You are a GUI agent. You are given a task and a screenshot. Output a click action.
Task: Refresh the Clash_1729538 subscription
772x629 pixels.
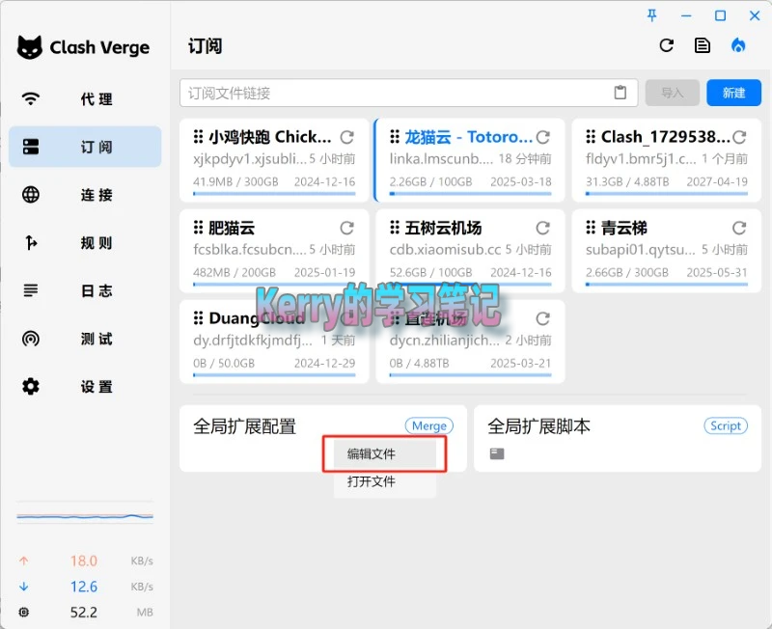click(x=739, y=137)
